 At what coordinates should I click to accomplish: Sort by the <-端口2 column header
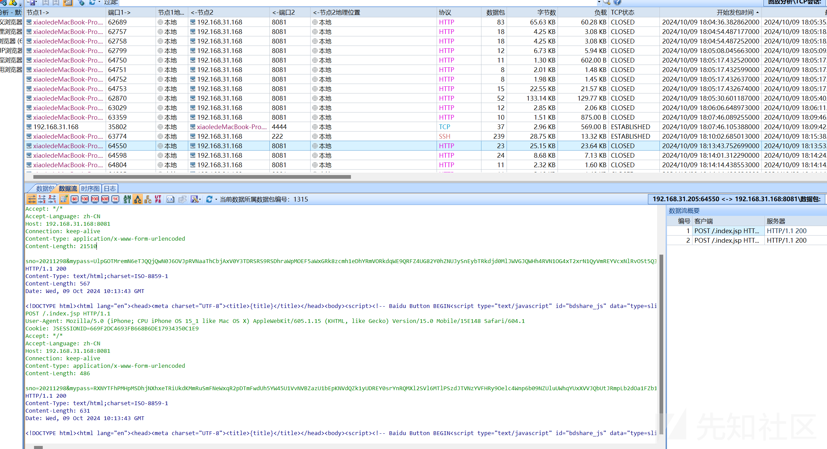click(290, 13)
